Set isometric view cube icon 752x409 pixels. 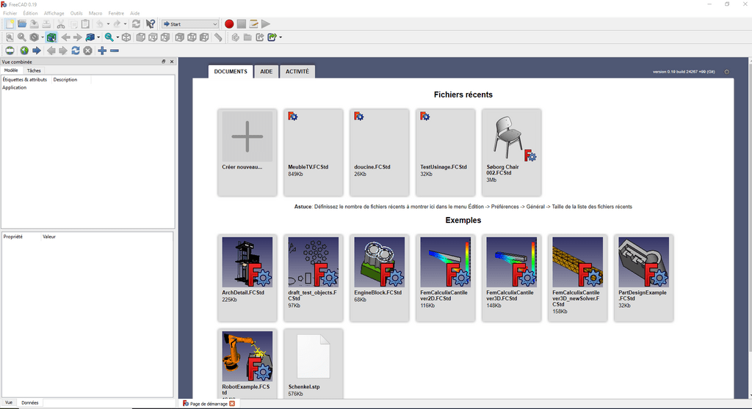[126, 37]
